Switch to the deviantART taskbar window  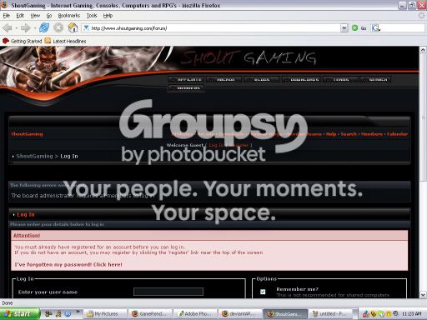240,314
